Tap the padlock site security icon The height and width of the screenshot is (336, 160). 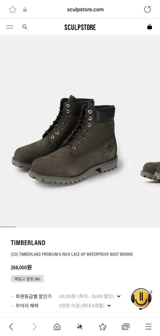point(25,10)
